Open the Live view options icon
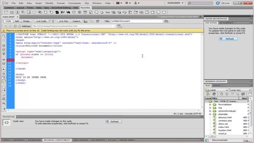The width and height of the screenshot is (254, 143). pyautogui.click(x=119, y=26)
